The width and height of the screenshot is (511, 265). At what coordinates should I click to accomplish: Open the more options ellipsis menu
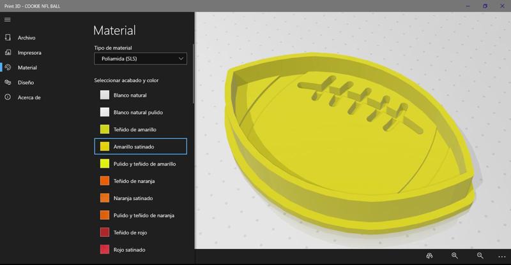(502, 257)
